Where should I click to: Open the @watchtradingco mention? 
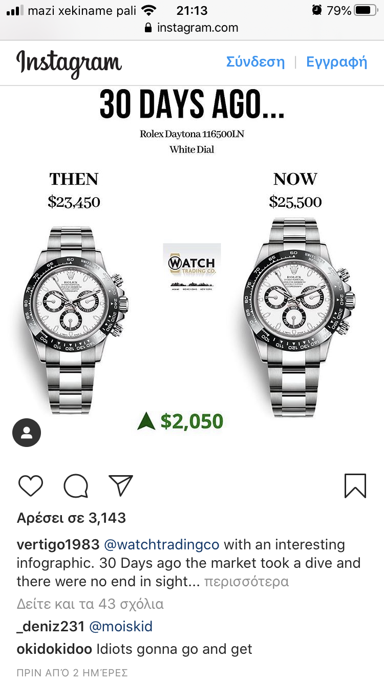pos(162,545)
